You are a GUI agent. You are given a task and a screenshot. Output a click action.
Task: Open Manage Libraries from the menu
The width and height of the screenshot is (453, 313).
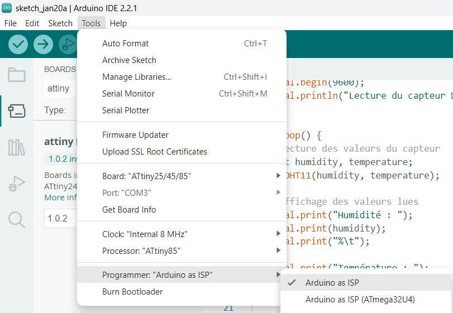136,77
